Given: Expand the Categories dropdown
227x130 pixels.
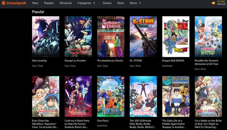Looking at the screenshot, I should click(x=86, y=3).
